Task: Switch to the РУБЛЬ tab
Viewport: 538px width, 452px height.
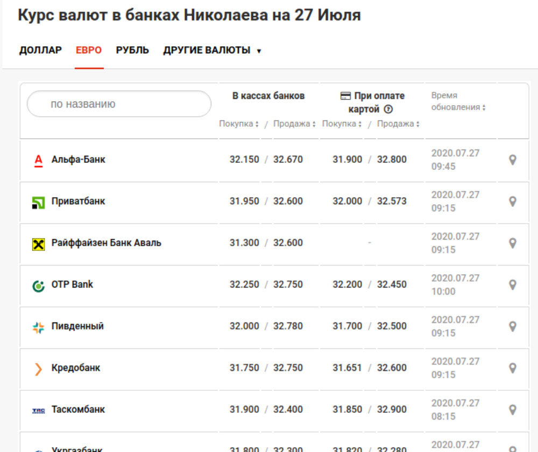Action: tap(132, 51)
